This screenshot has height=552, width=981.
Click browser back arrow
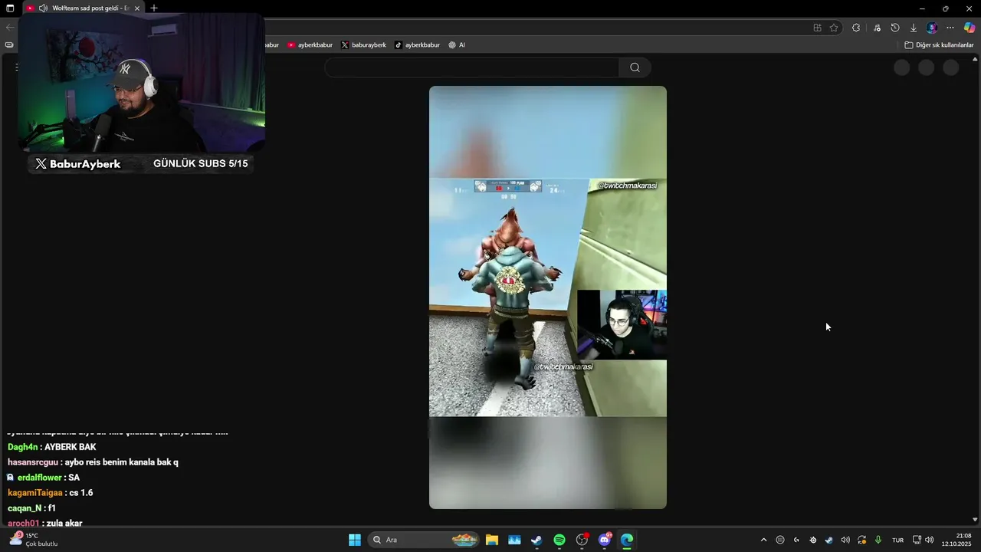point(9,28)
